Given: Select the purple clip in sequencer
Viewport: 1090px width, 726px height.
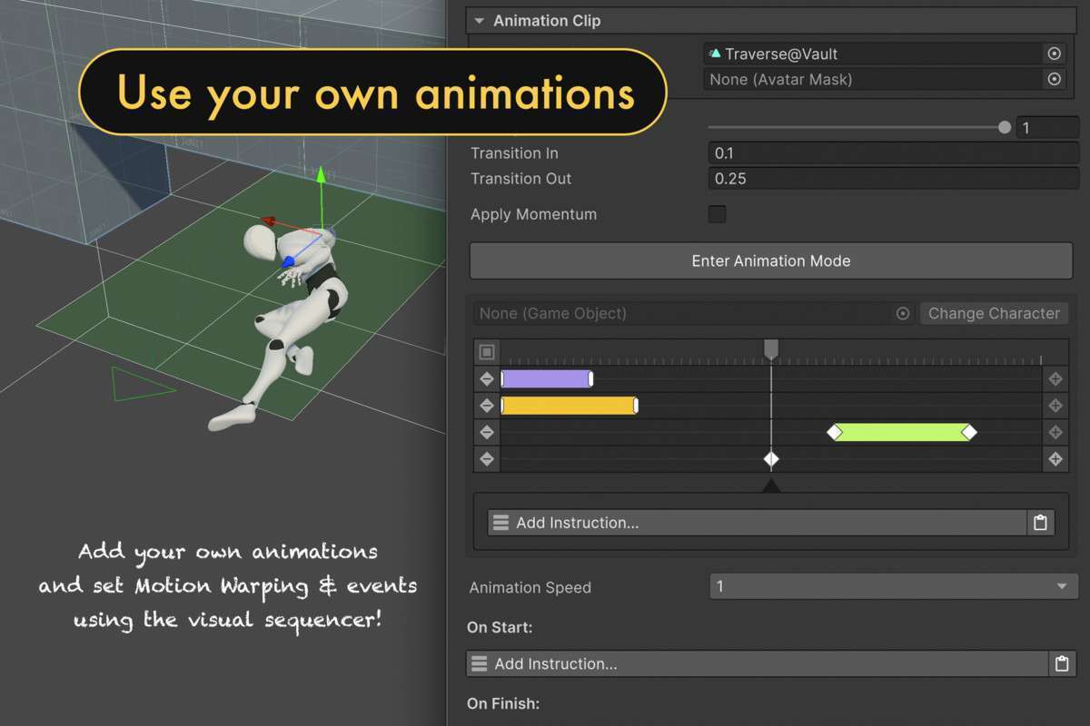Looking at the screenshot, I should [x=547, y=379].
